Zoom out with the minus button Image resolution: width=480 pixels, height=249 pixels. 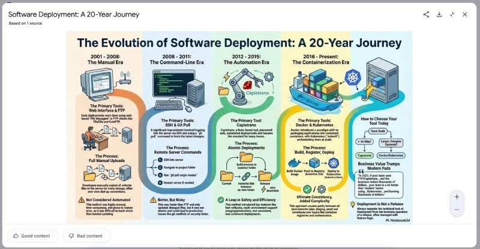click(x=457, y=209)
